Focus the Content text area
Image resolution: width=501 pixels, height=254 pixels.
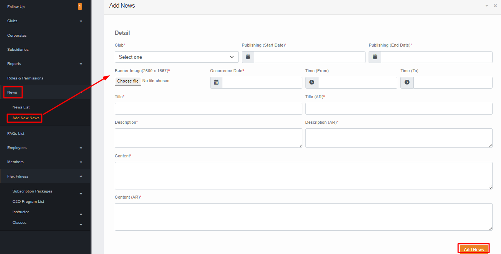(303, 175)
